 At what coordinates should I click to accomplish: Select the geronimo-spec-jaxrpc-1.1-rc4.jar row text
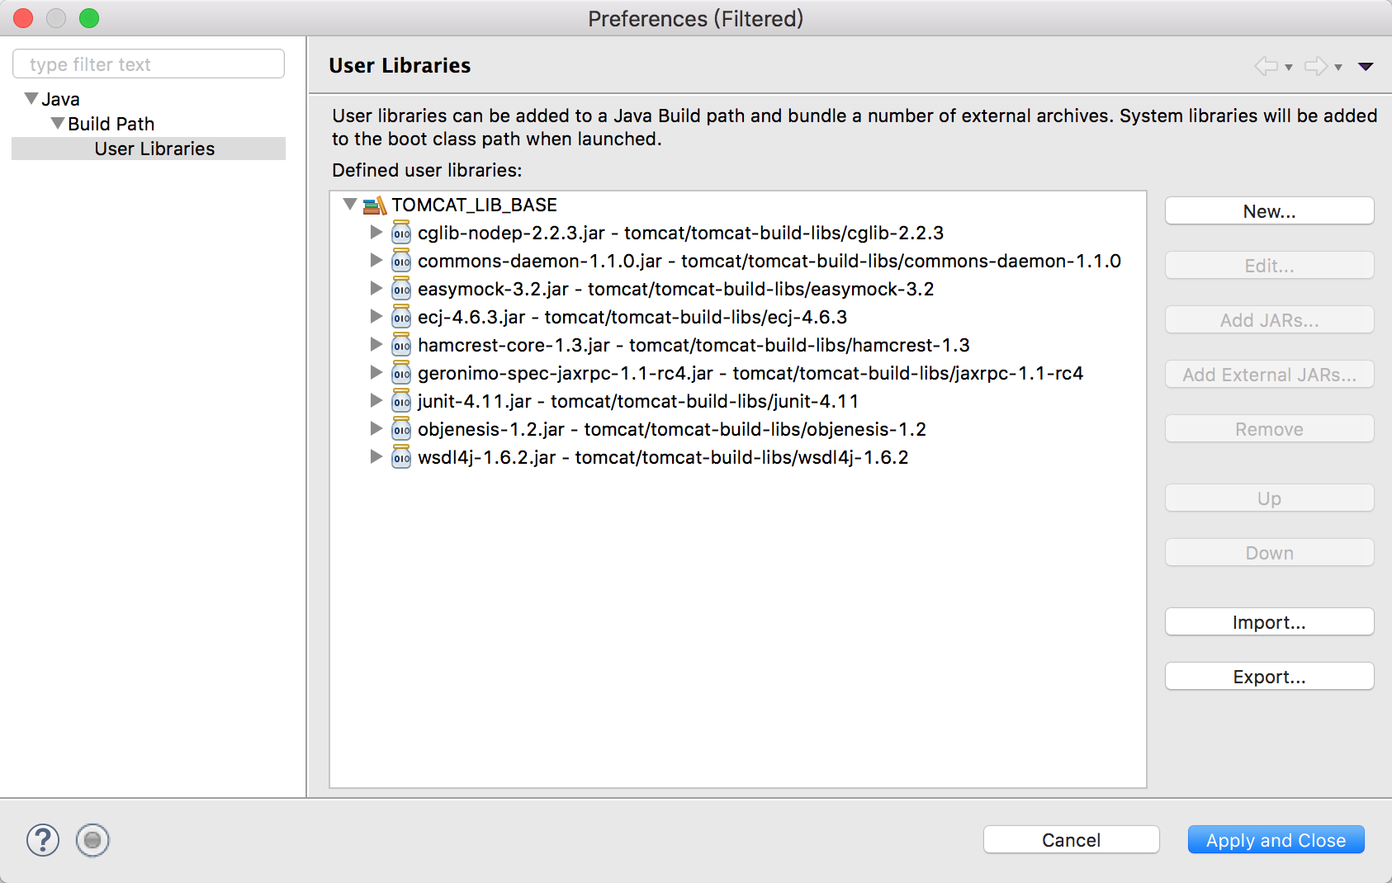750,373
